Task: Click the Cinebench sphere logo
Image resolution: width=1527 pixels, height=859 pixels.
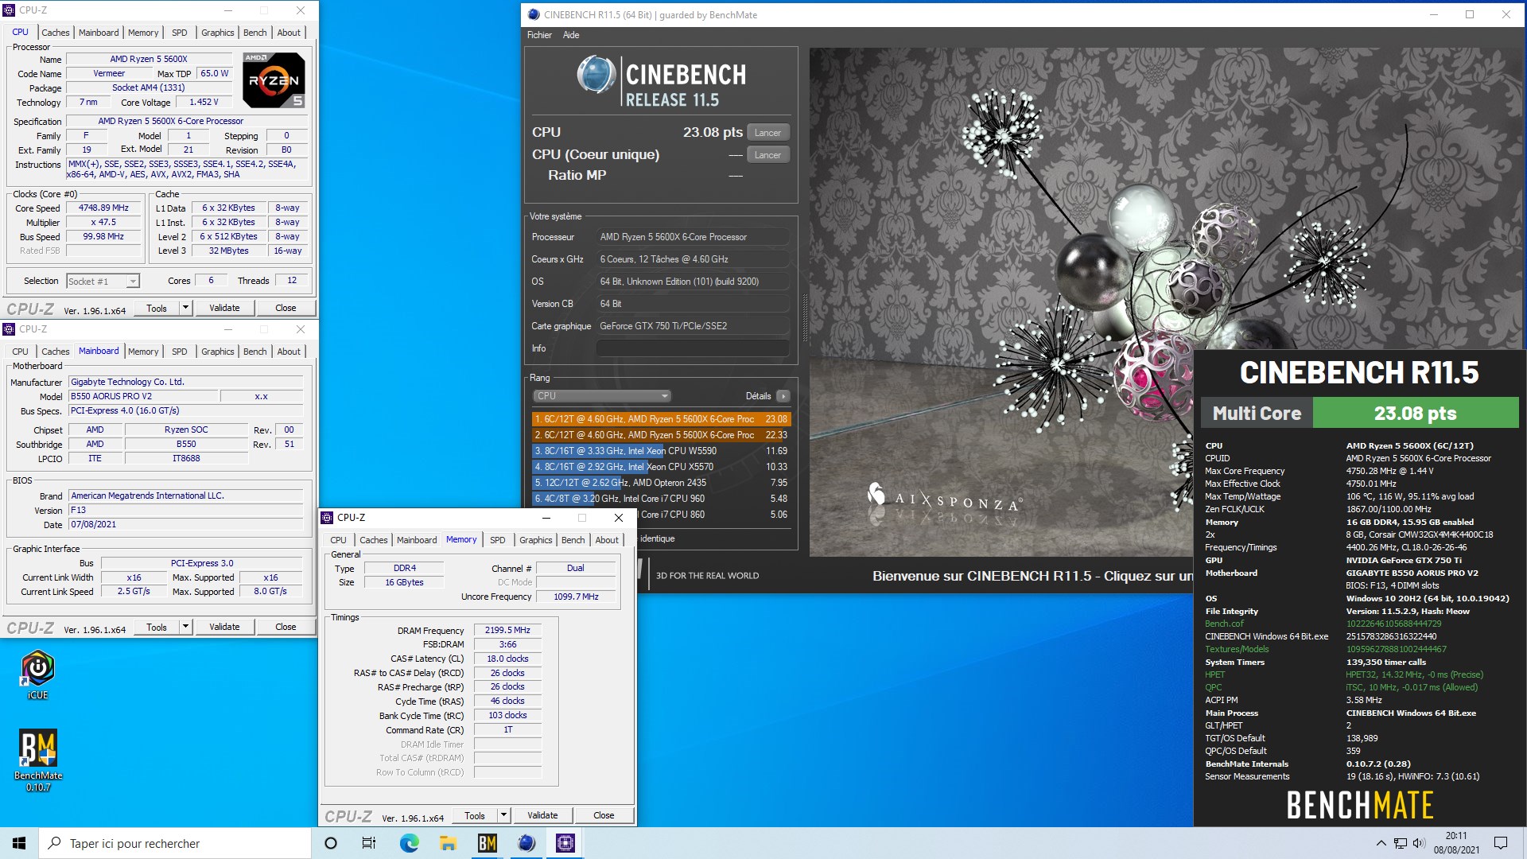Action: click(x=596, y=75)
